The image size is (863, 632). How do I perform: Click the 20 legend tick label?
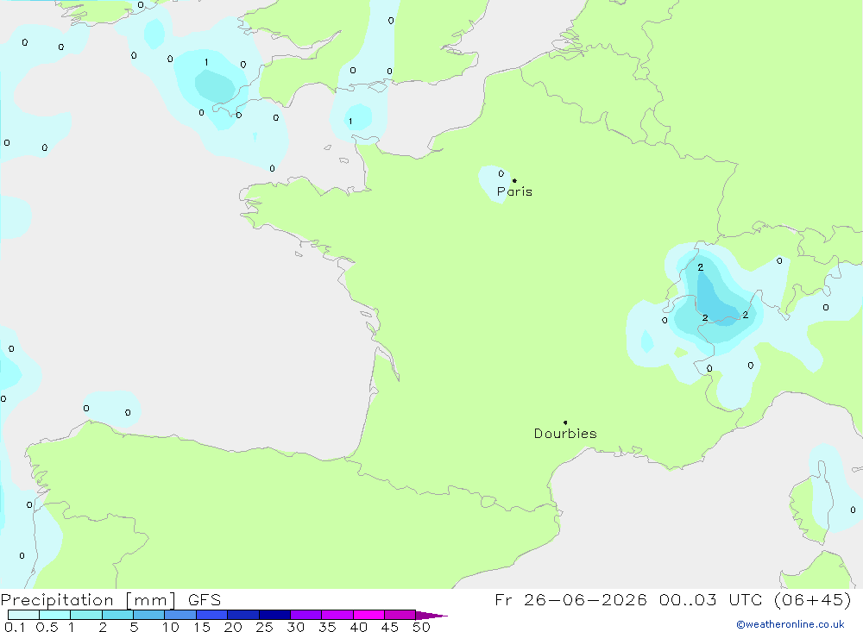[x=233, y=627]
